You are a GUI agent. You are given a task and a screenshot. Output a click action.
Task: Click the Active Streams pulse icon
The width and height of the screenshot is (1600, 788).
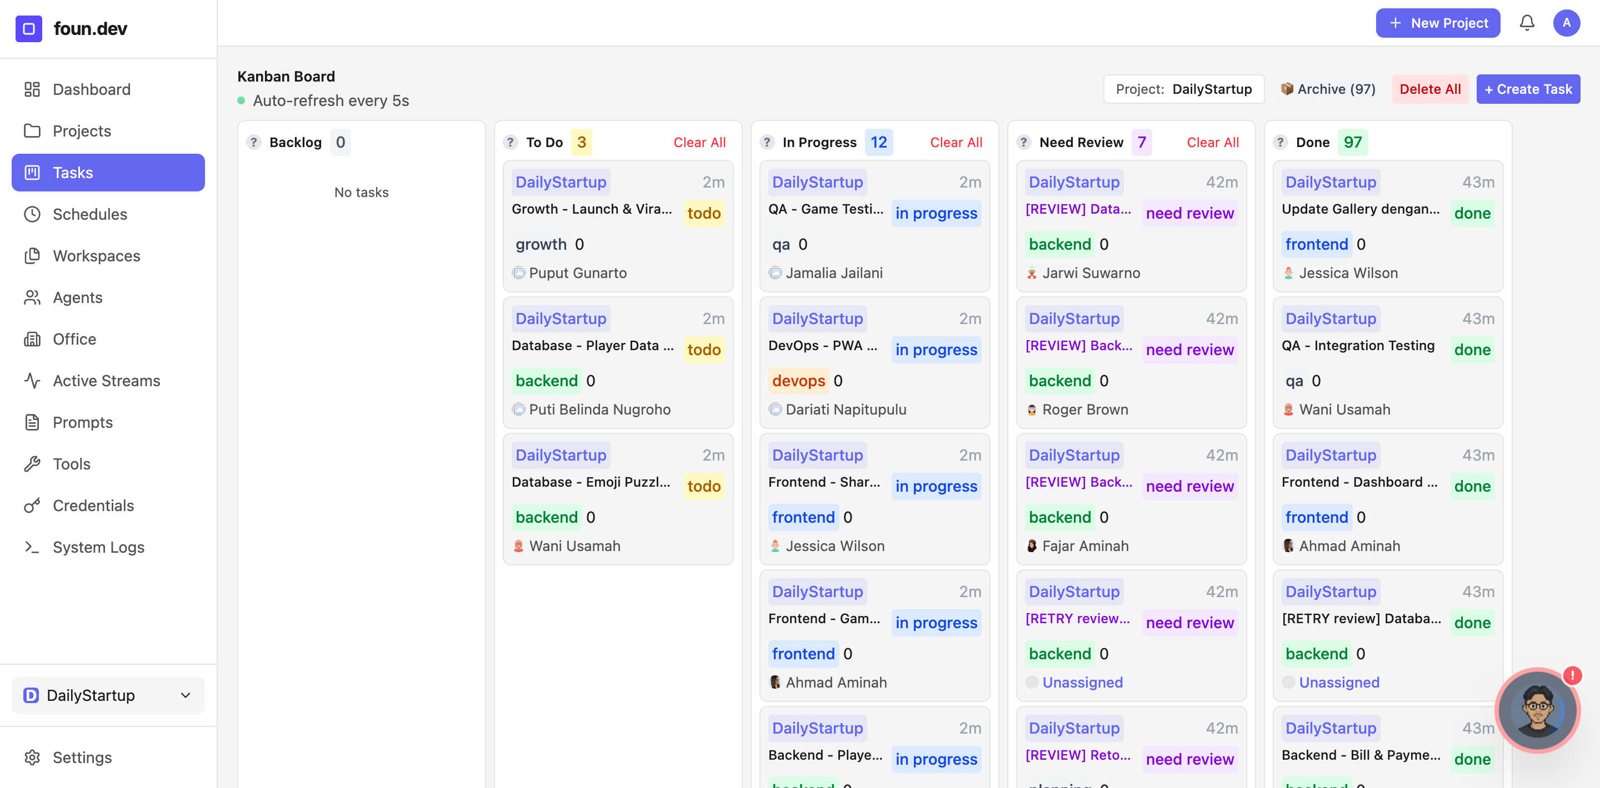[32, 380]
